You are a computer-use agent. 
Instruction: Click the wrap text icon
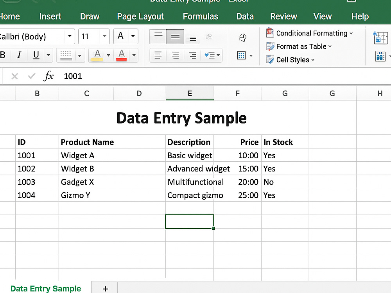tap(243, 38)
